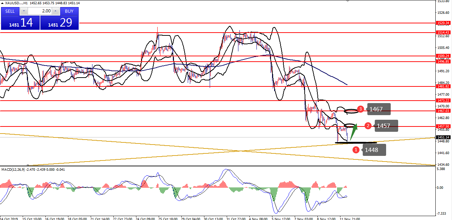Select red marker number 1 near 1448
The width and height of the screenshot is (452, 220).
click(356, 150)
